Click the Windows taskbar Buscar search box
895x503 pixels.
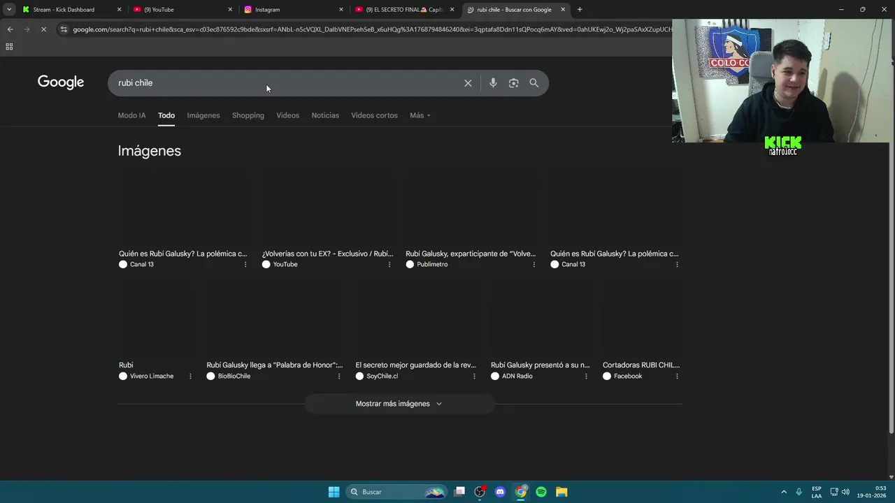tap(396, 492)
